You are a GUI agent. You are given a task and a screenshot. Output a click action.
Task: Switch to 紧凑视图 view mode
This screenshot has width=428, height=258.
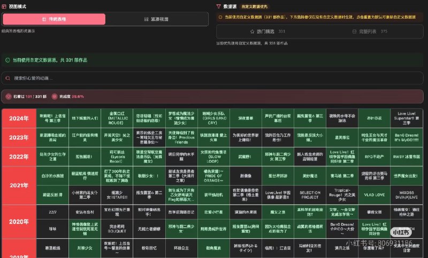(x=156, y=19)
